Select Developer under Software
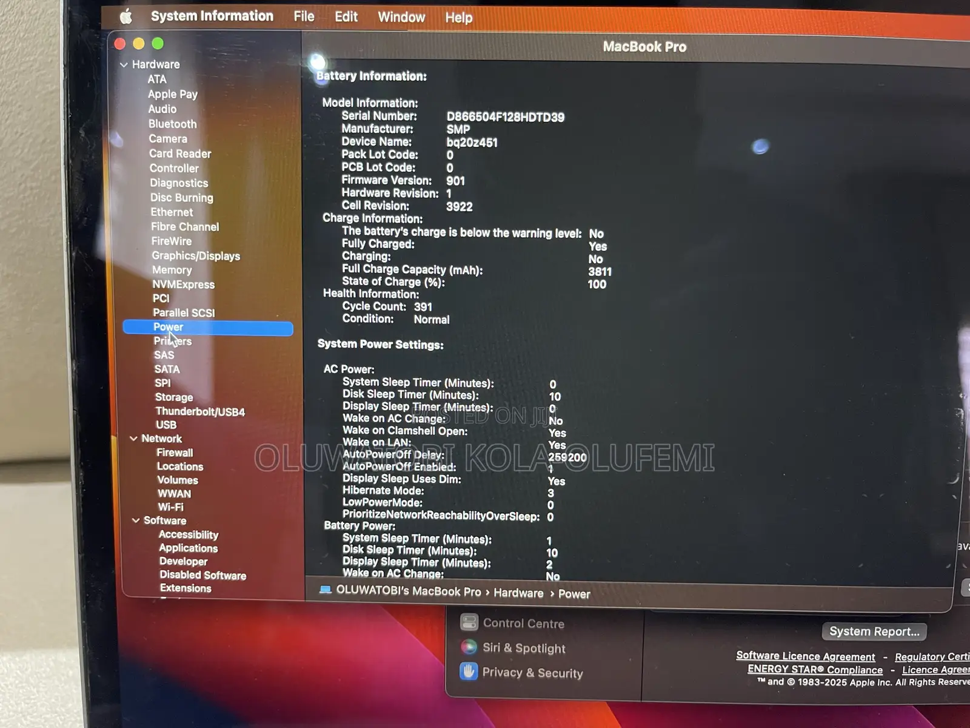Screen dimensions: 970x728 pyautogui.click(x=183, y=562)
